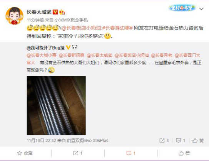Open the @长春饭店小奶油 mention link
Image resolution: width=209 pixels, height=161 pixels.
81,28
